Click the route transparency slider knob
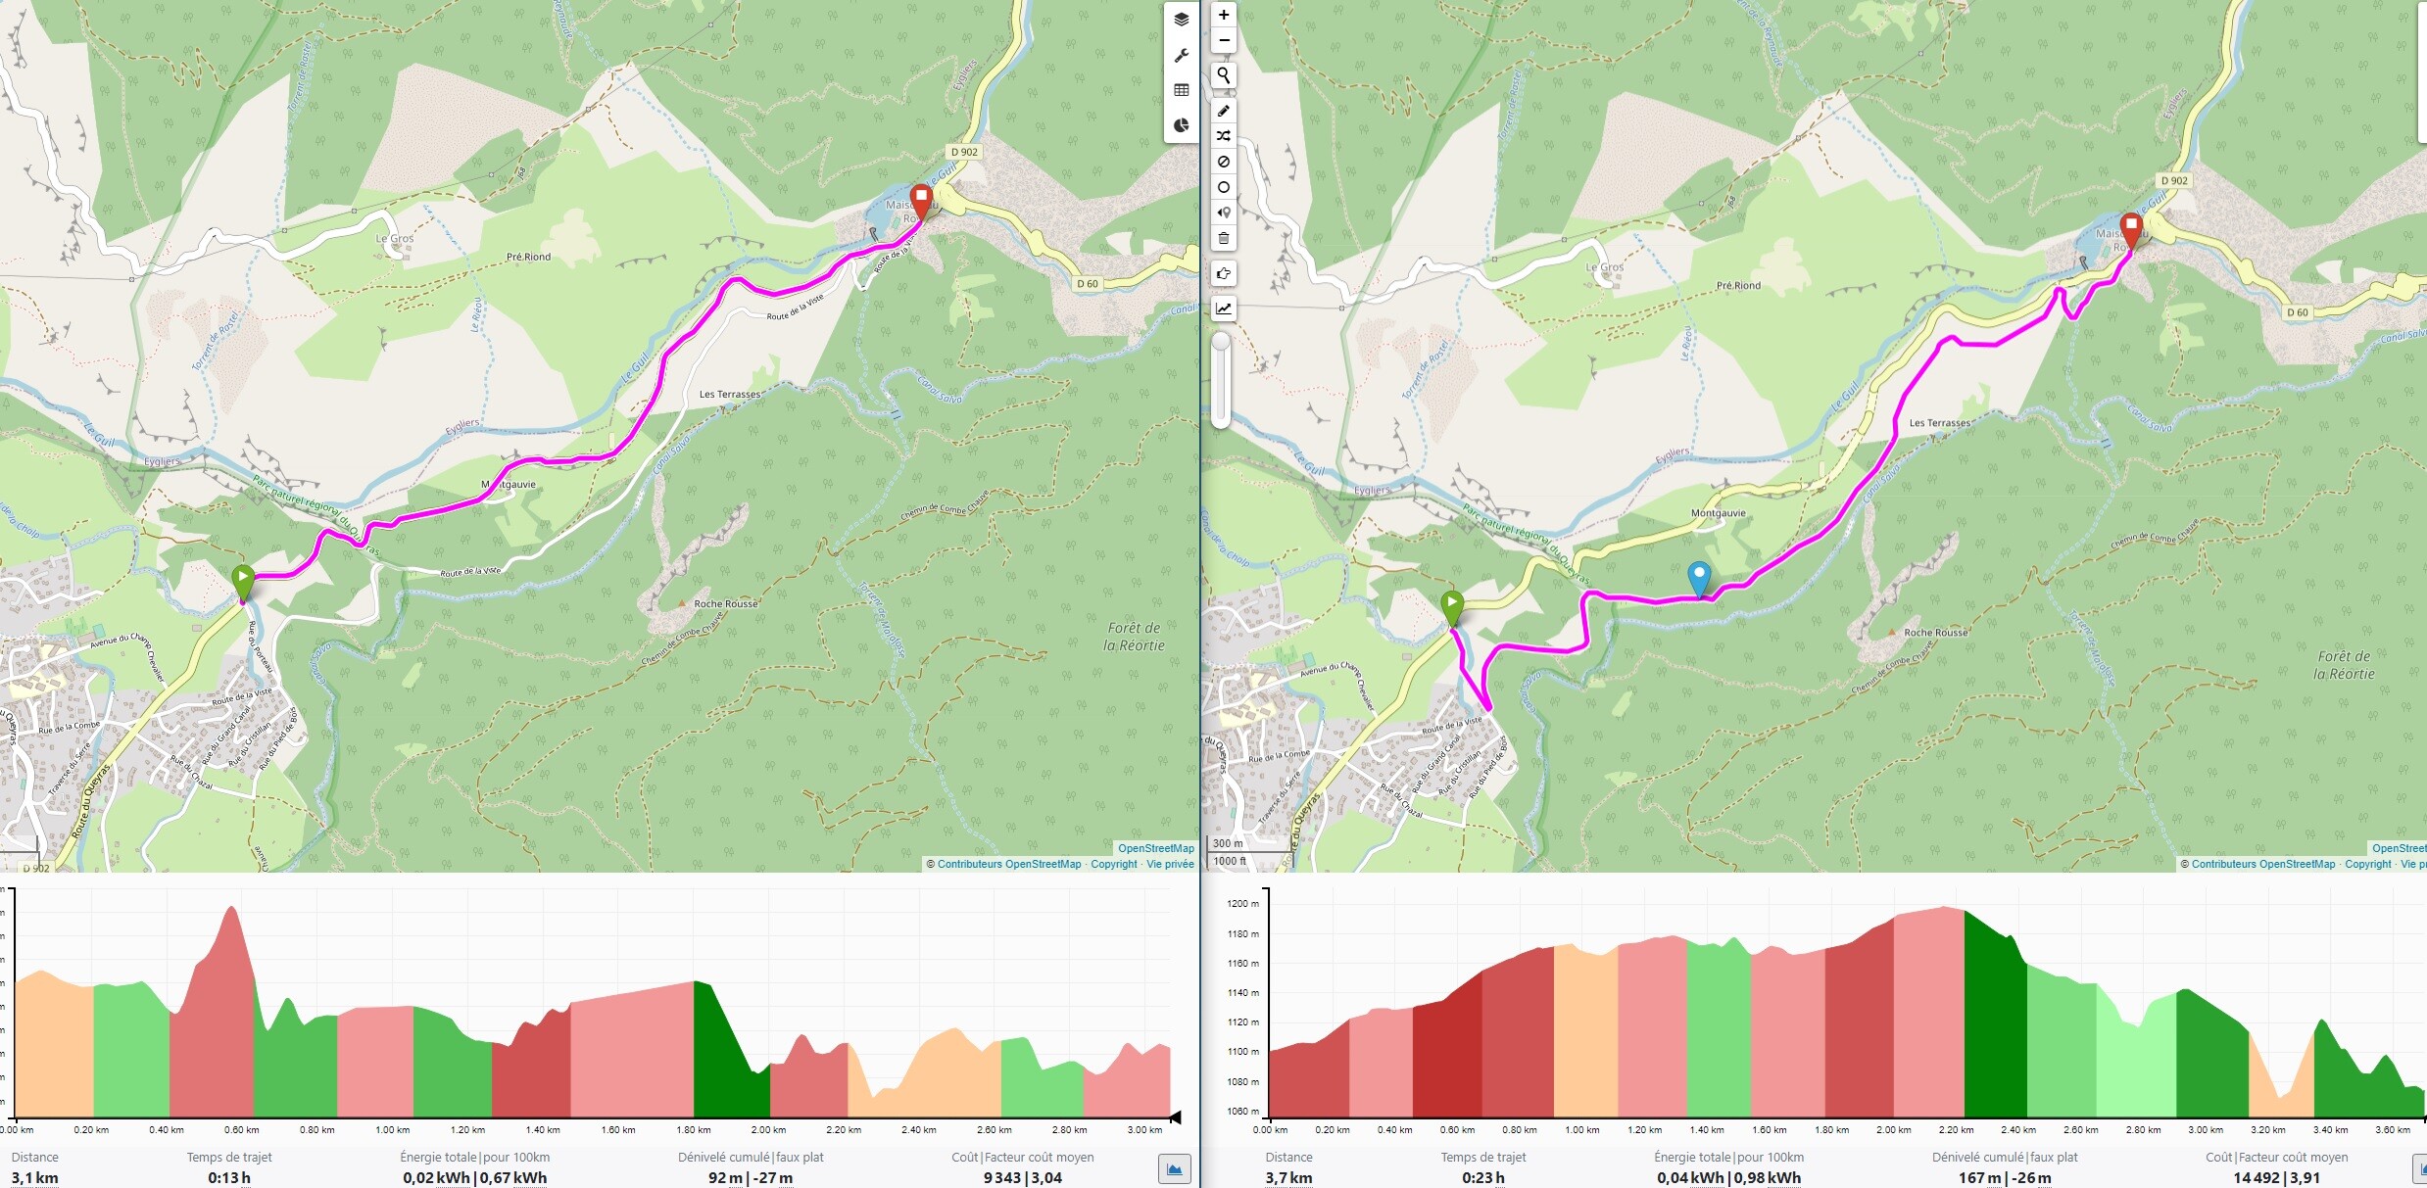 (x=1221, y=343)
